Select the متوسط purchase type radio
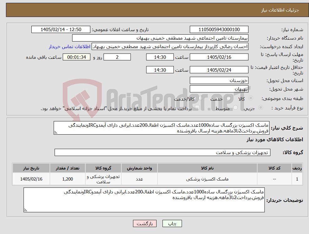309x234 pixels. [236, 107]
